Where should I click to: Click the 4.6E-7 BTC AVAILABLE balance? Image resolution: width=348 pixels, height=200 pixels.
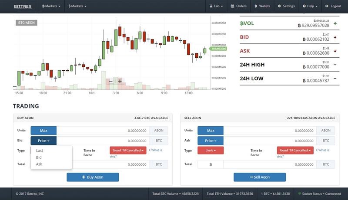(151, 118)
